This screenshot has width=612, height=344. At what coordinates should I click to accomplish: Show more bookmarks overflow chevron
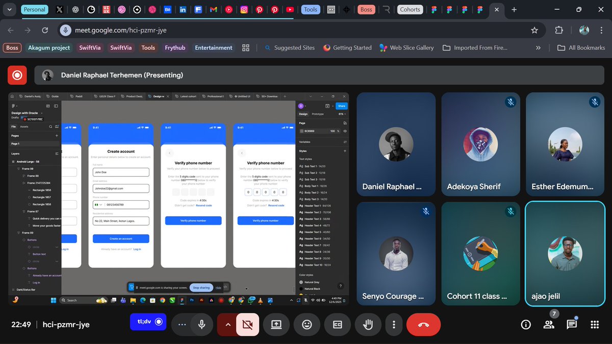click(x=538, y=47)
